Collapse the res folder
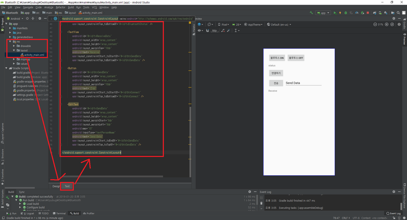Image resolution: width=407 pixels, height=220 pixels. pyautogui.click(x=10, y=42)
